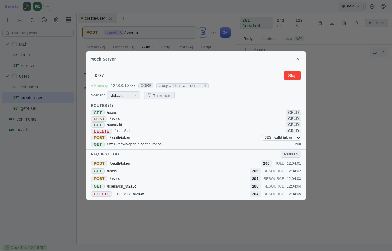This screenshot has height=251, width=392.
Task: Send the request with the arrow button
Action: pos(225,32)
